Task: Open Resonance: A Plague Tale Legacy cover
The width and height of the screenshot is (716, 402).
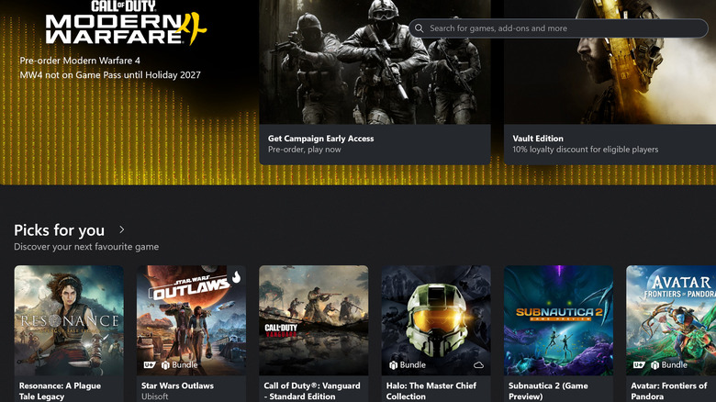Action: tap(69, 320)
